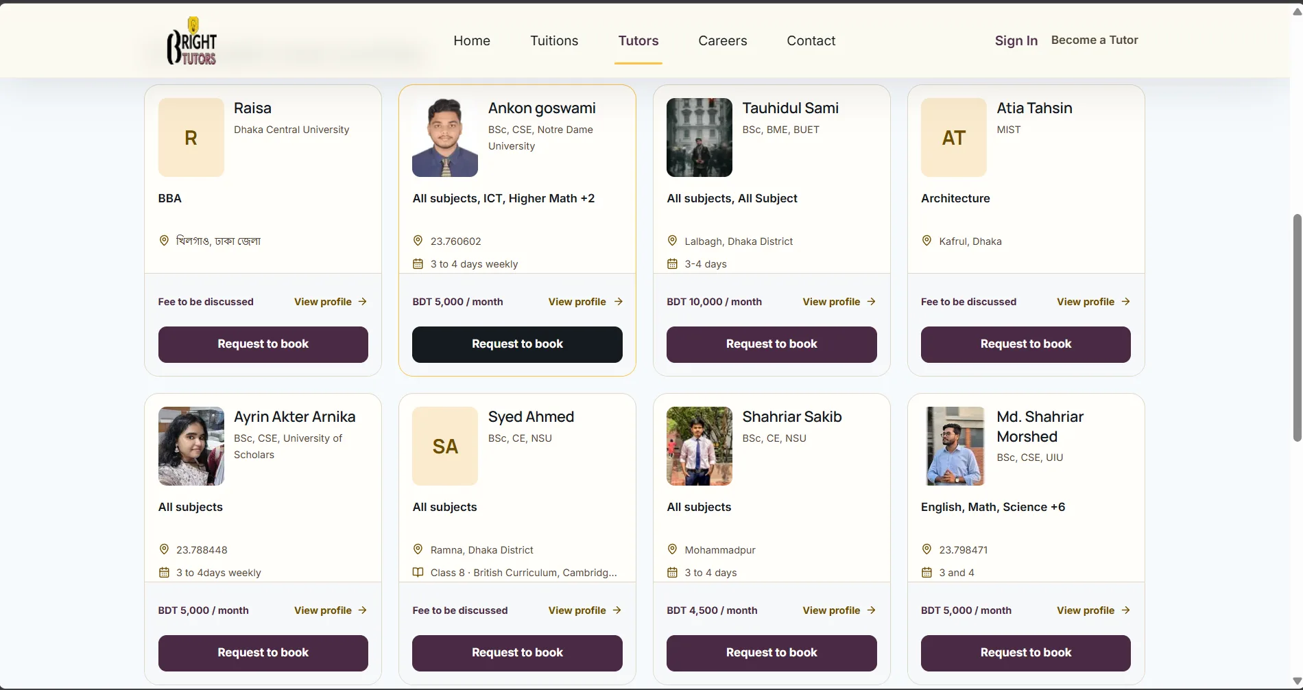Request to book Ayrin Akter Arnika
Image resolution: width=1303 pixels, height=690 pixels.
(x=263, y=653)
